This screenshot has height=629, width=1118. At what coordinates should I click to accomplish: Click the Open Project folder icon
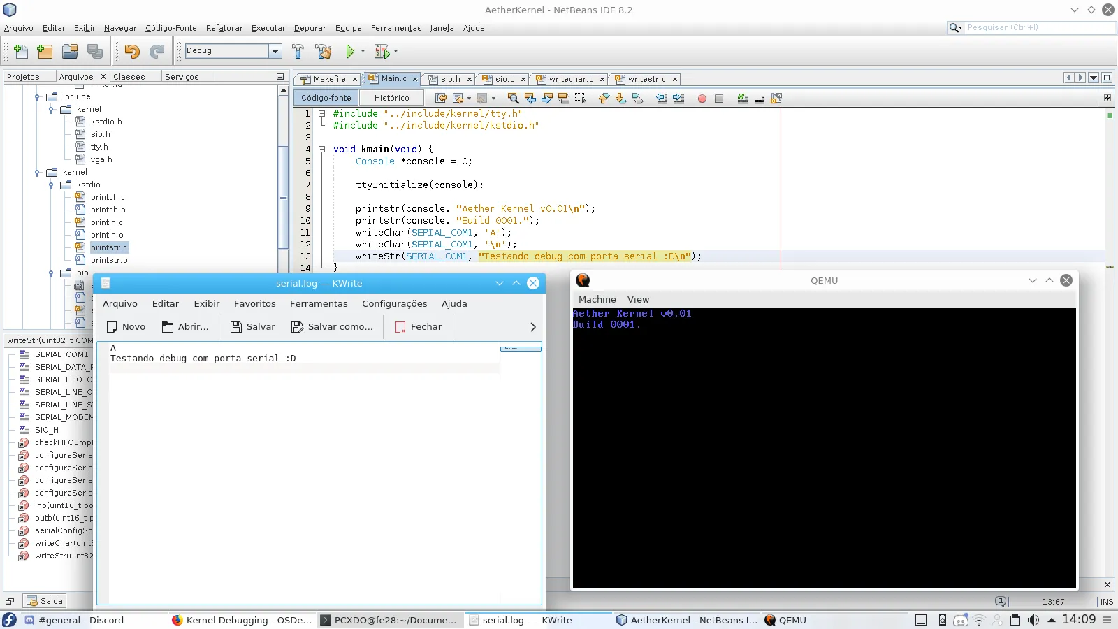pyautogui.click(x=70, y=51)
